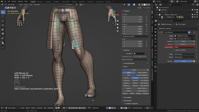Screen dimensions: 199x112
Task: Select the Move tool
Action: (3, 21)
